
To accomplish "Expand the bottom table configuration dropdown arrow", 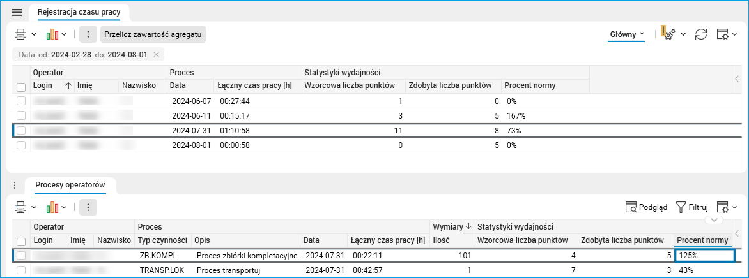I will (735, 207).
